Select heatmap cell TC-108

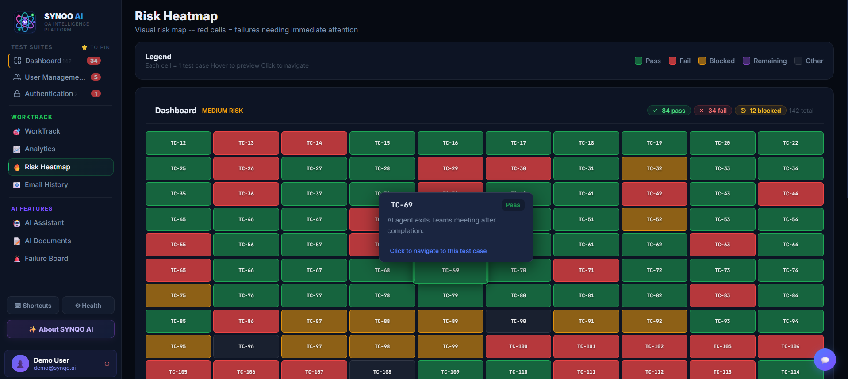coord(382,370)
